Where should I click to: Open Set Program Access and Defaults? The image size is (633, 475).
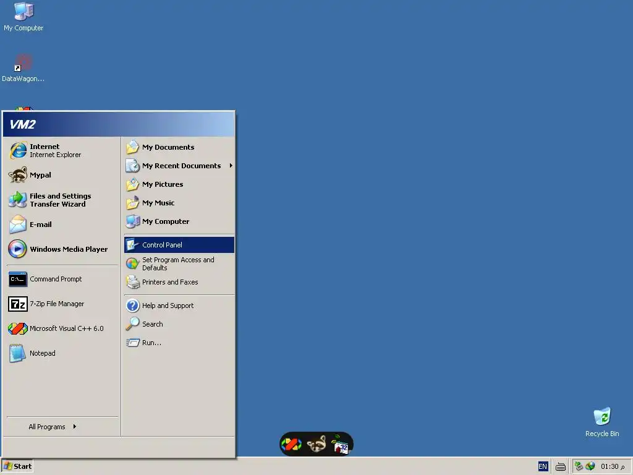(x=179, y=263)
